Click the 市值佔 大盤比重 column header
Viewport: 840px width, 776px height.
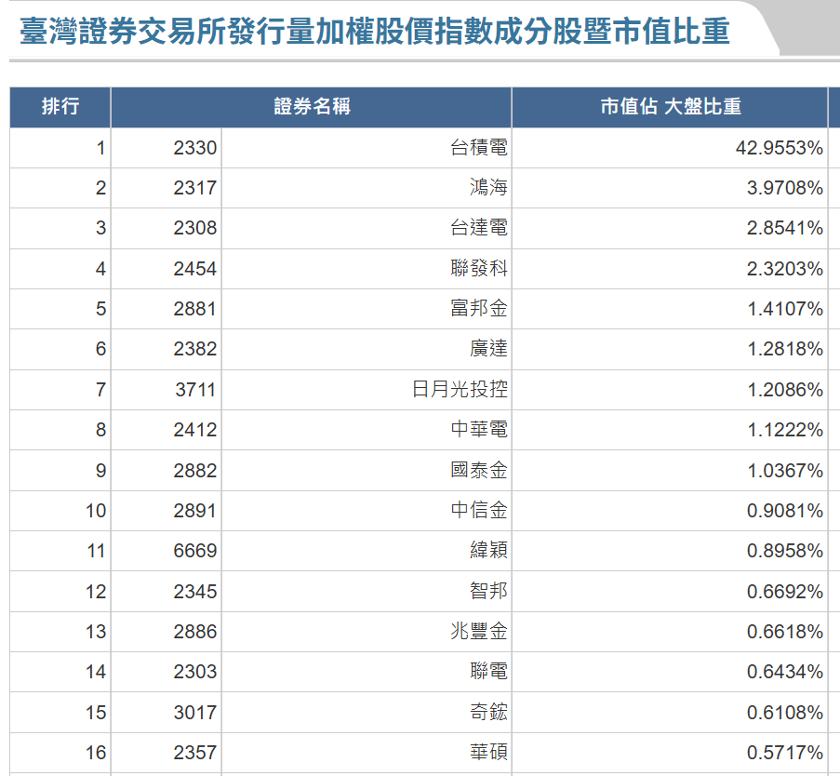click(x=670, y=107)
